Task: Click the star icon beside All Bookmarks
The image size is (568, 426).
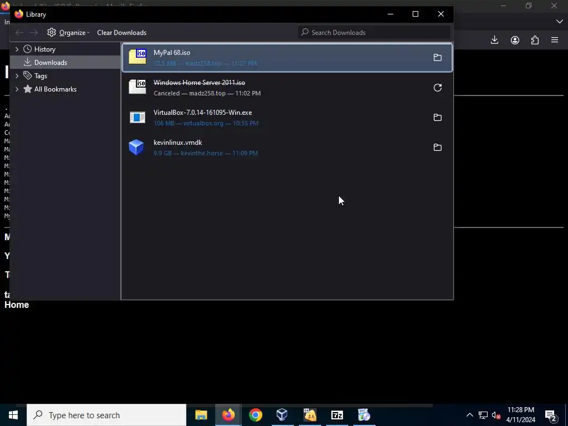Action: tap(28, 89)
